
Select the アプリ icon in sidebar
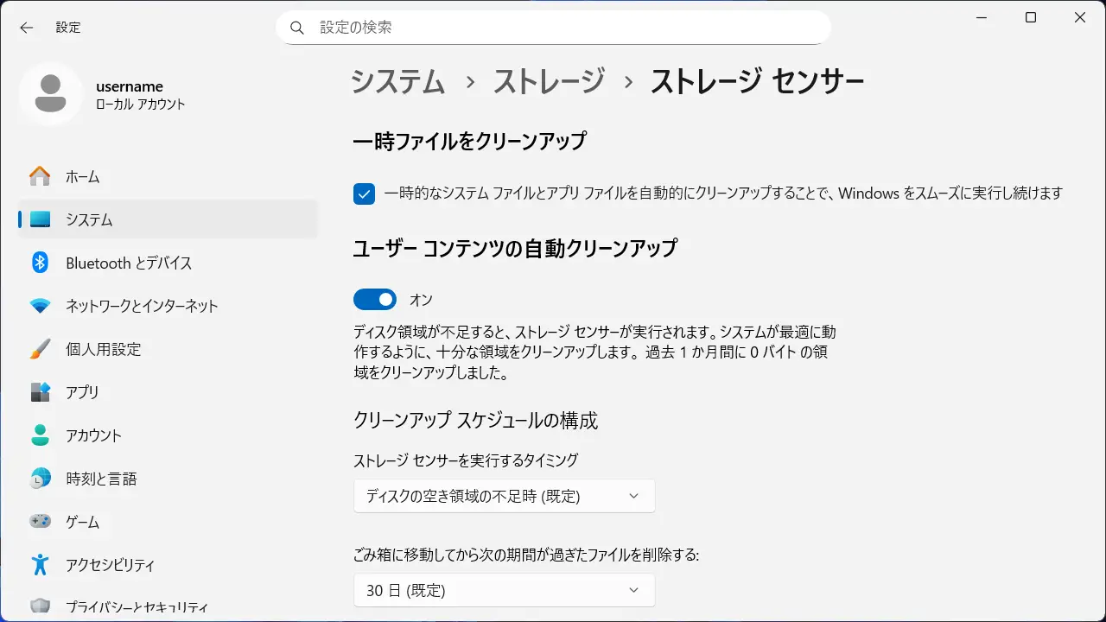click(x=40, y=392)
